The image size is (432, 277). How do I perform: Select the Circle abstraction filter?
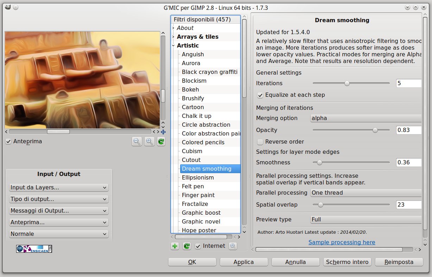(206, 125)
